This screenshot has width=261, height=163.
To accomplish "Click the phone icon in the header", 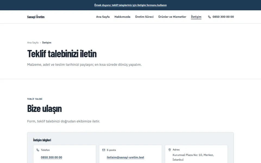I will click(209, 17).
